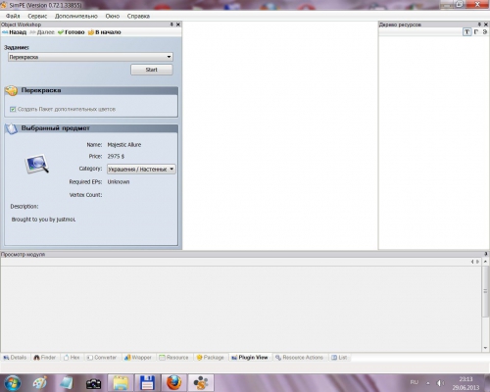This screenshot has height=392, width=490.
Task: Switch to the Wrapper tab
Action: pos(137,358)
